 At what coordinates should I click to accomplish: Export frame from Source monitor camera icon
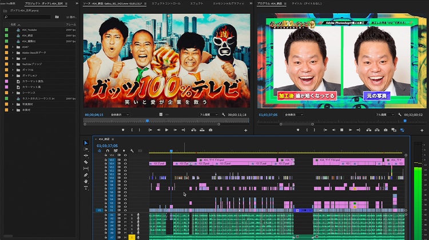click(210, 130)
